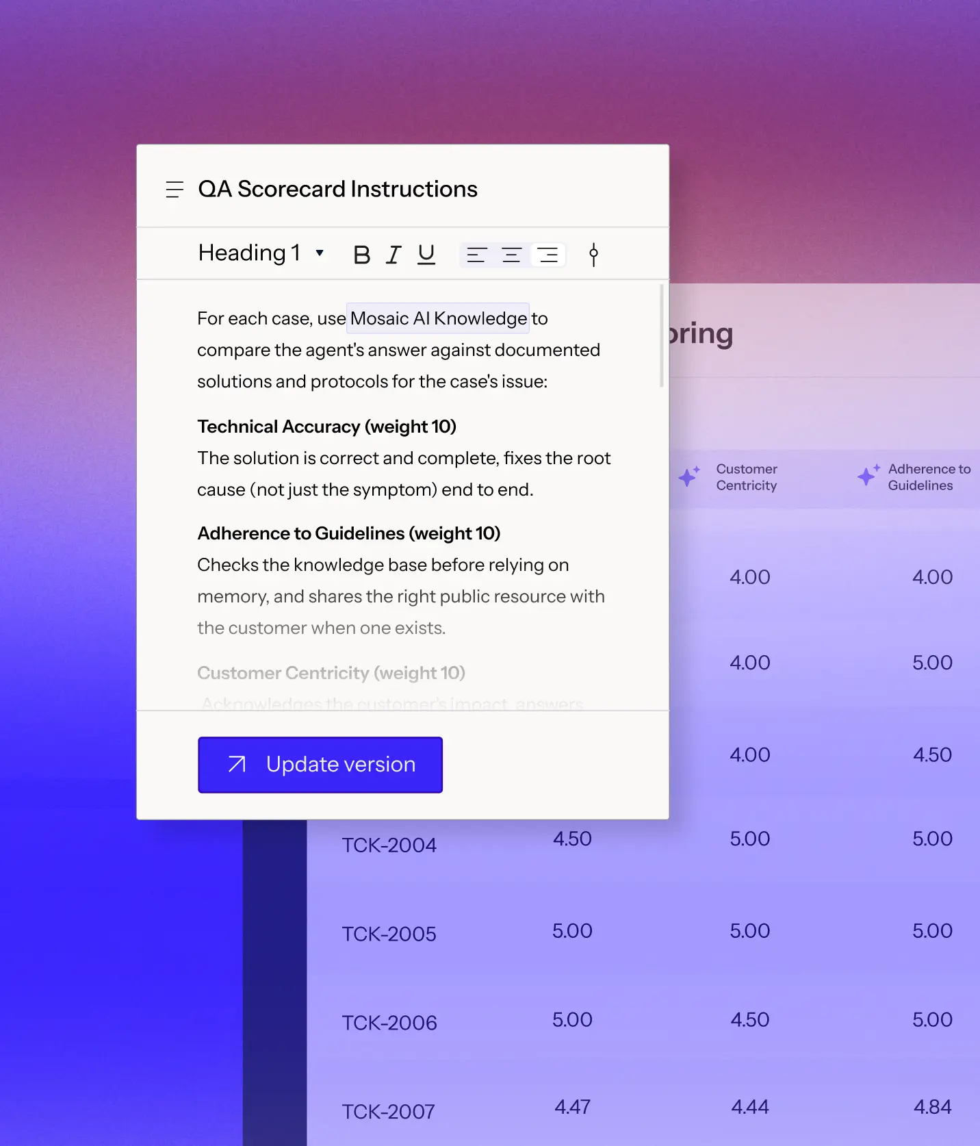Select ticket TCK-2007 in the table

pos(388,1112)
